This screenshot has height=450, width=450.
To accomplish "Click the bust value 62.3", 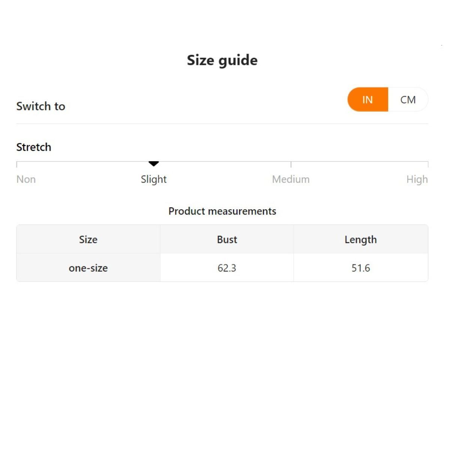I will (227, 268).
